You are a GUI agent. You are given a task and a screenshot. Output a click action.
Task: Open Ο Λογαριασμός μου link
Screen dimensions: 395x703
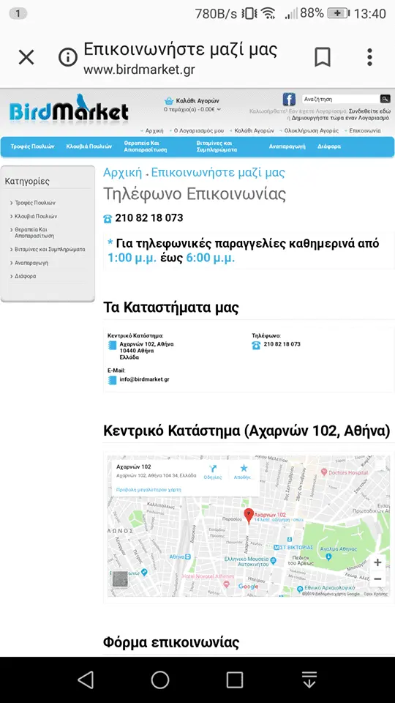[x=199, y=131]
